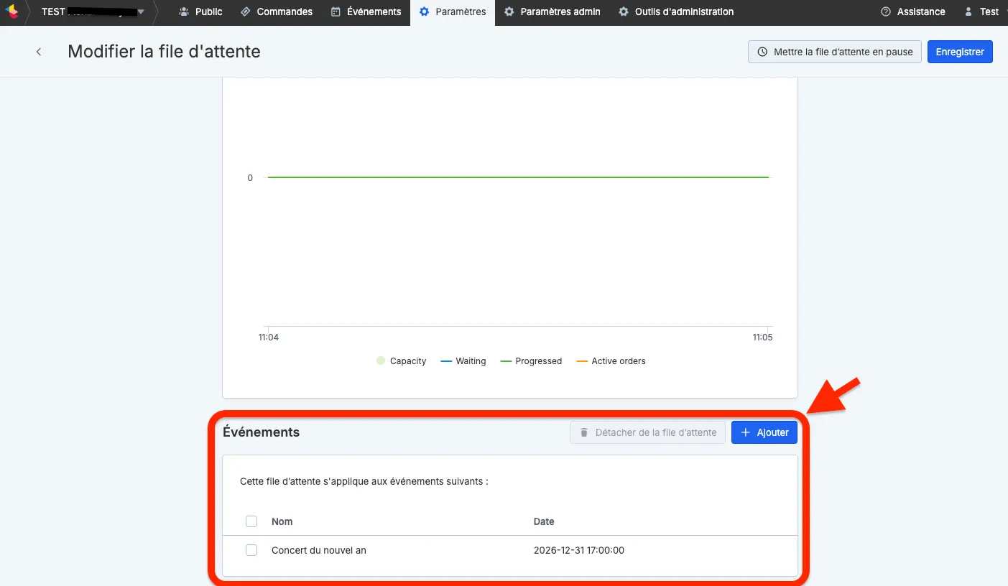Image resolution: width=1008 pixels, height=586 pixels.
Task: Click Mettre la file d'attente en pause
Action: (835, 52)
